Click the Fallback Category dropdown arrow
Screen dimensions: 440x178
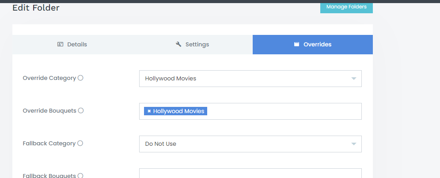(x=354, y=144)
